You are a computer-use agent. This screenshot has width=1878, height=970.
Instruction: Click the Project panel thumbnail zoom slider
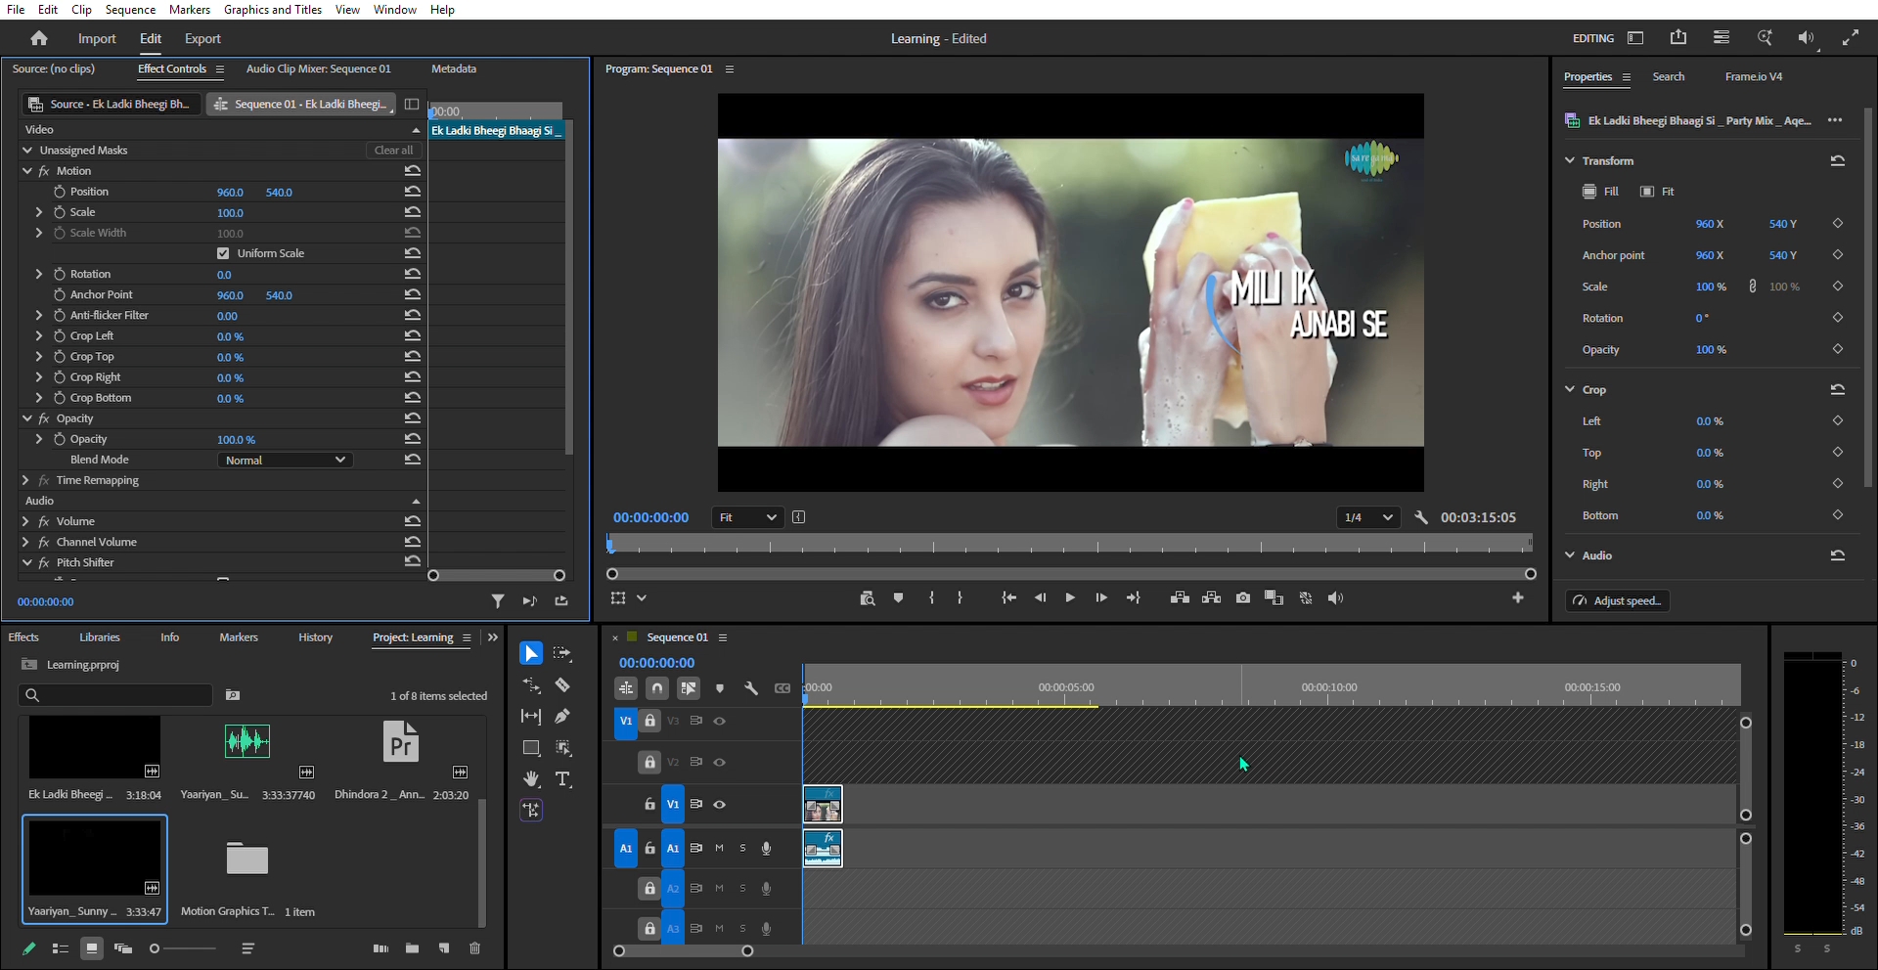click(x=183, y=948)
